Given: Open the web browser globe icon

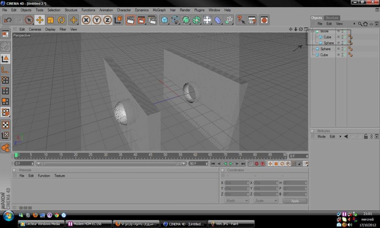Looking at the screenshot, I should (264, 20).
